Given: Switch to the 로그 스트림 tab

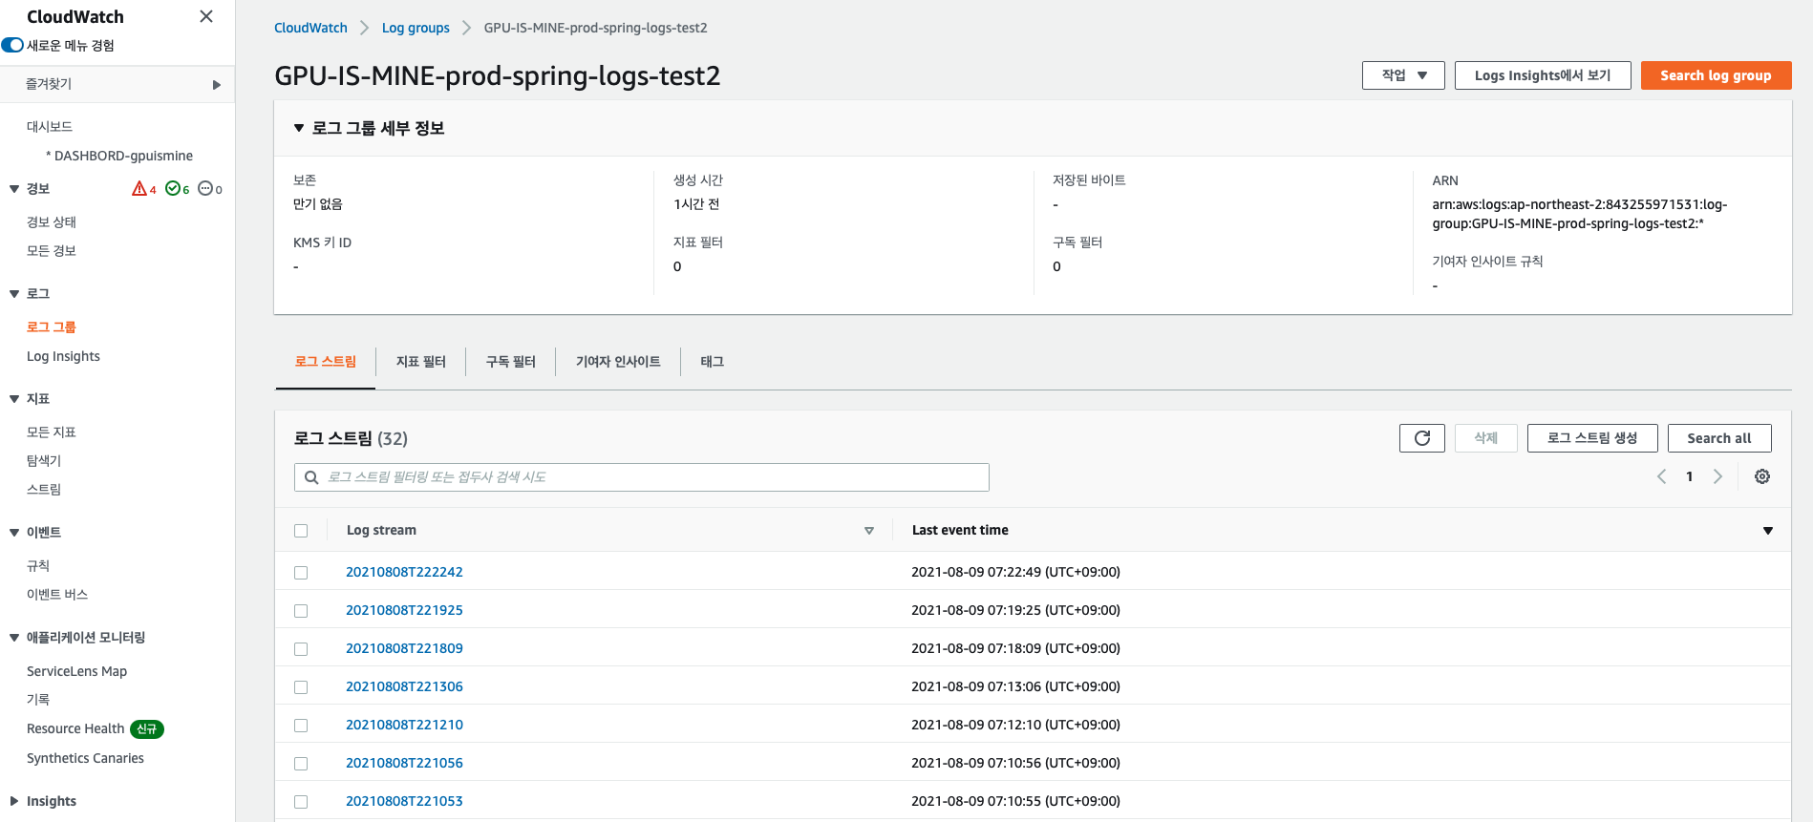Looking at the screenshot, I should pyautogui.click(x=326, y=362).
